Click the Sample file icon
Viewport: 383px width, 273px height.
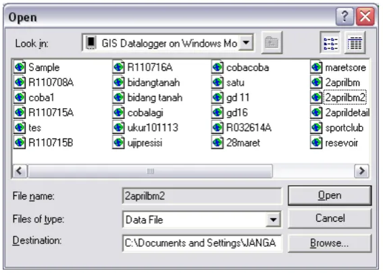[x=20, y=67]
